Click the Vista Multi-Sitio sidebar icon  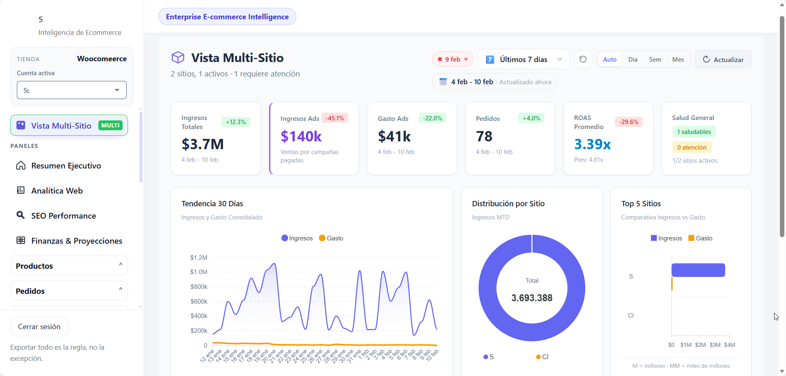(21, 125)
